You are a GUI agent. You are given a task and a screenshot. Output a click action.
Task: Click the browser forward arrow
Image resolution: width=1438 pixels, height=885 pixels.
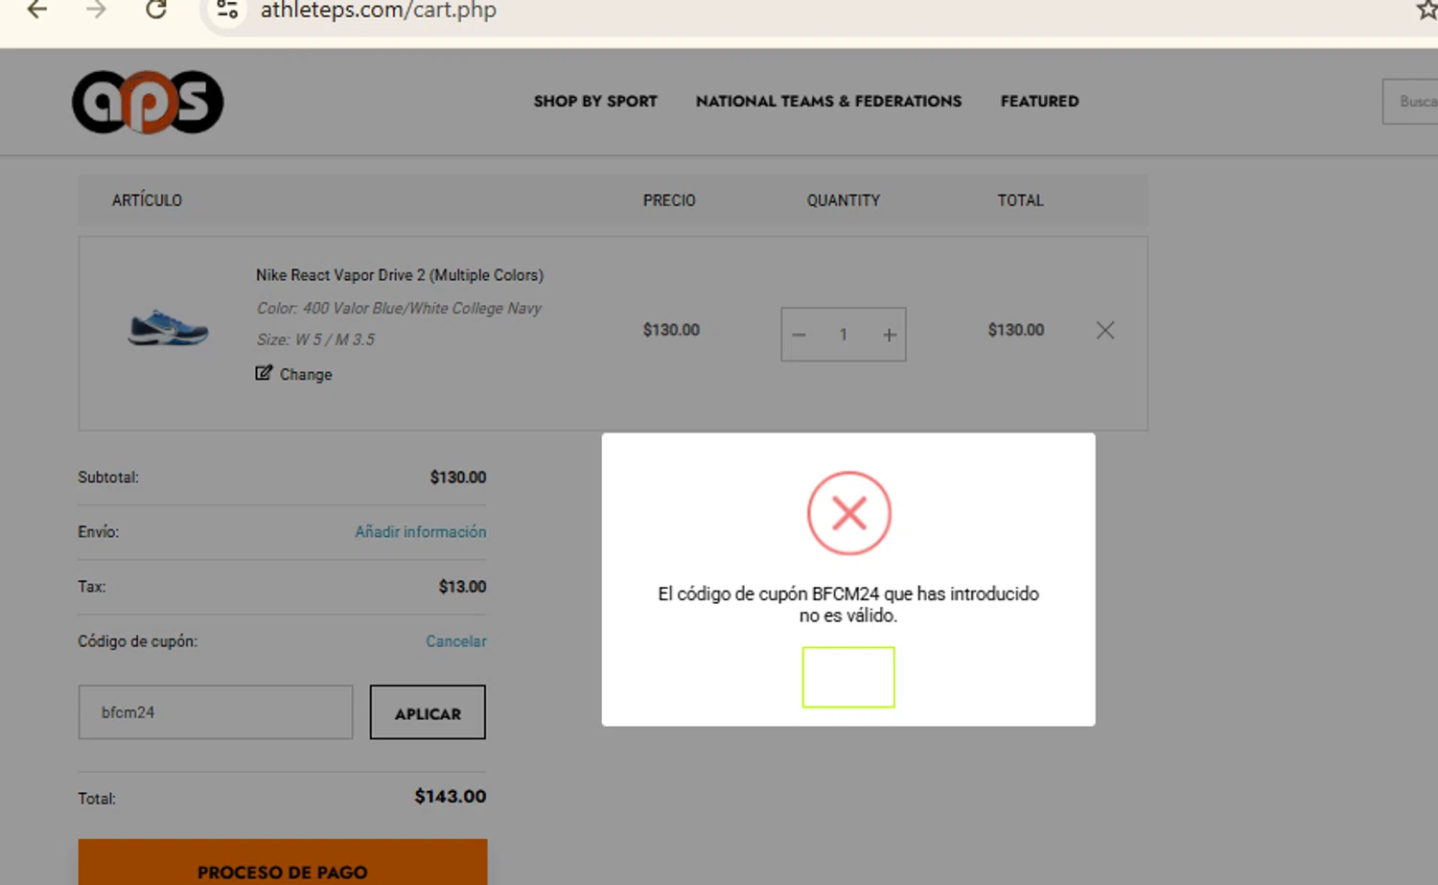tap(96, 11)
